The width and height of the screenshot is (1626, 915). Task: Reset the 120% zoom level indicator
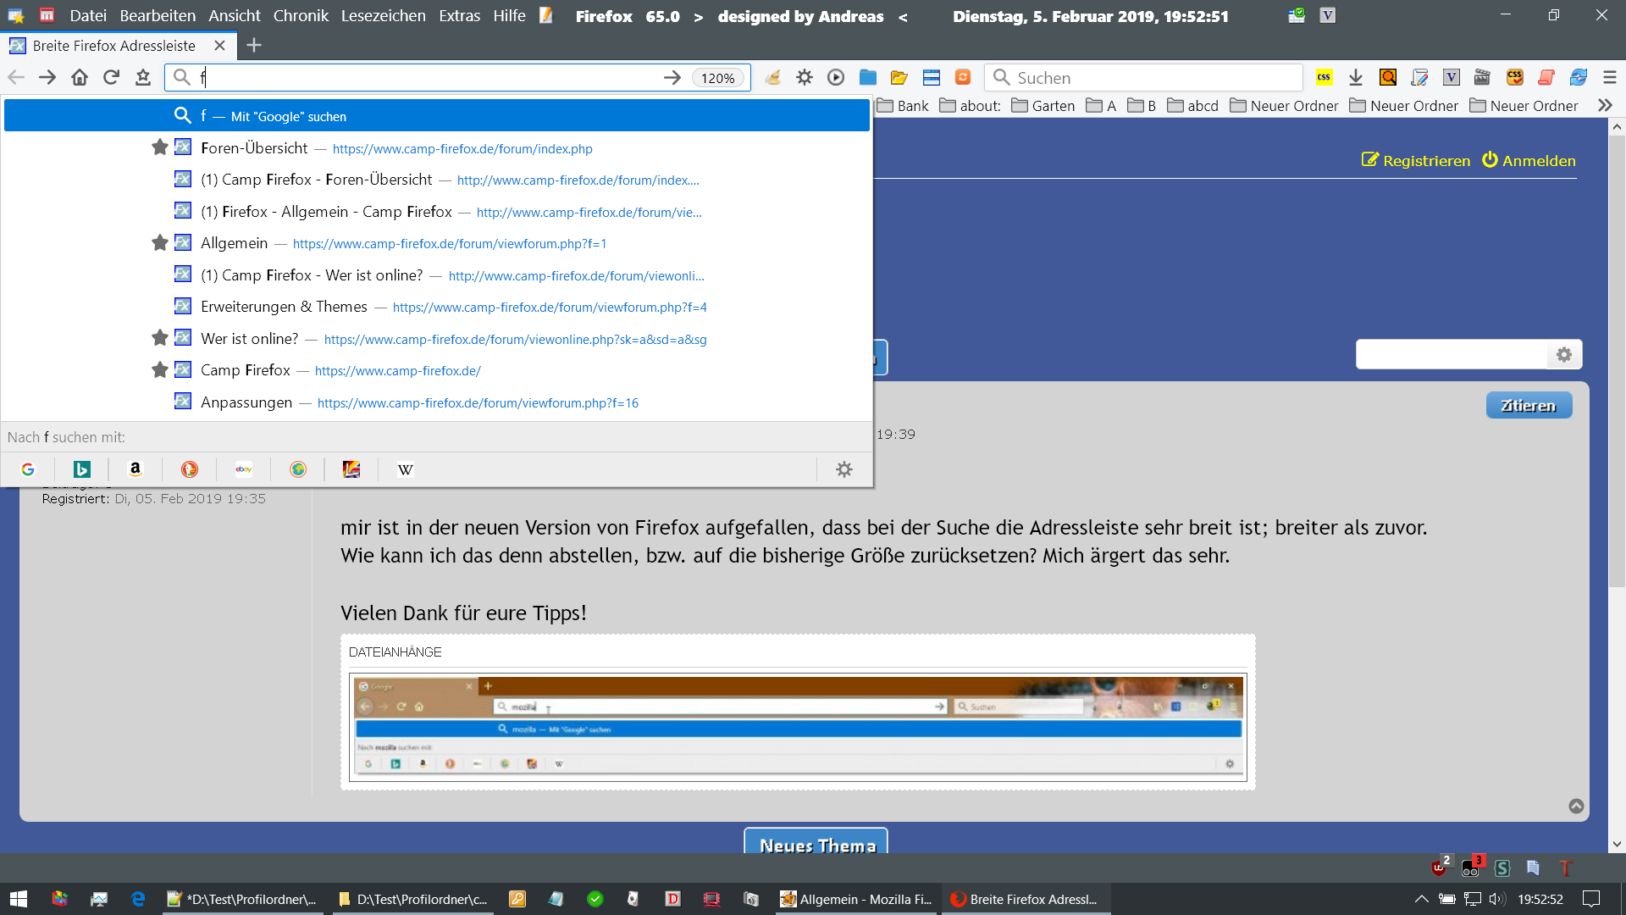pos(718,78)
